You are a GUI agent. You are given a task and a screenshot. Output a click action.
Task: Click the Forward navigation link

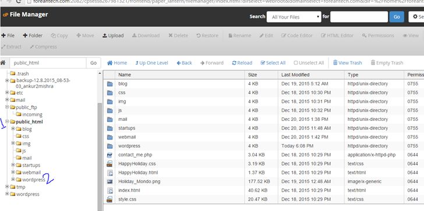pyautogui.click(x=212, y=63)
